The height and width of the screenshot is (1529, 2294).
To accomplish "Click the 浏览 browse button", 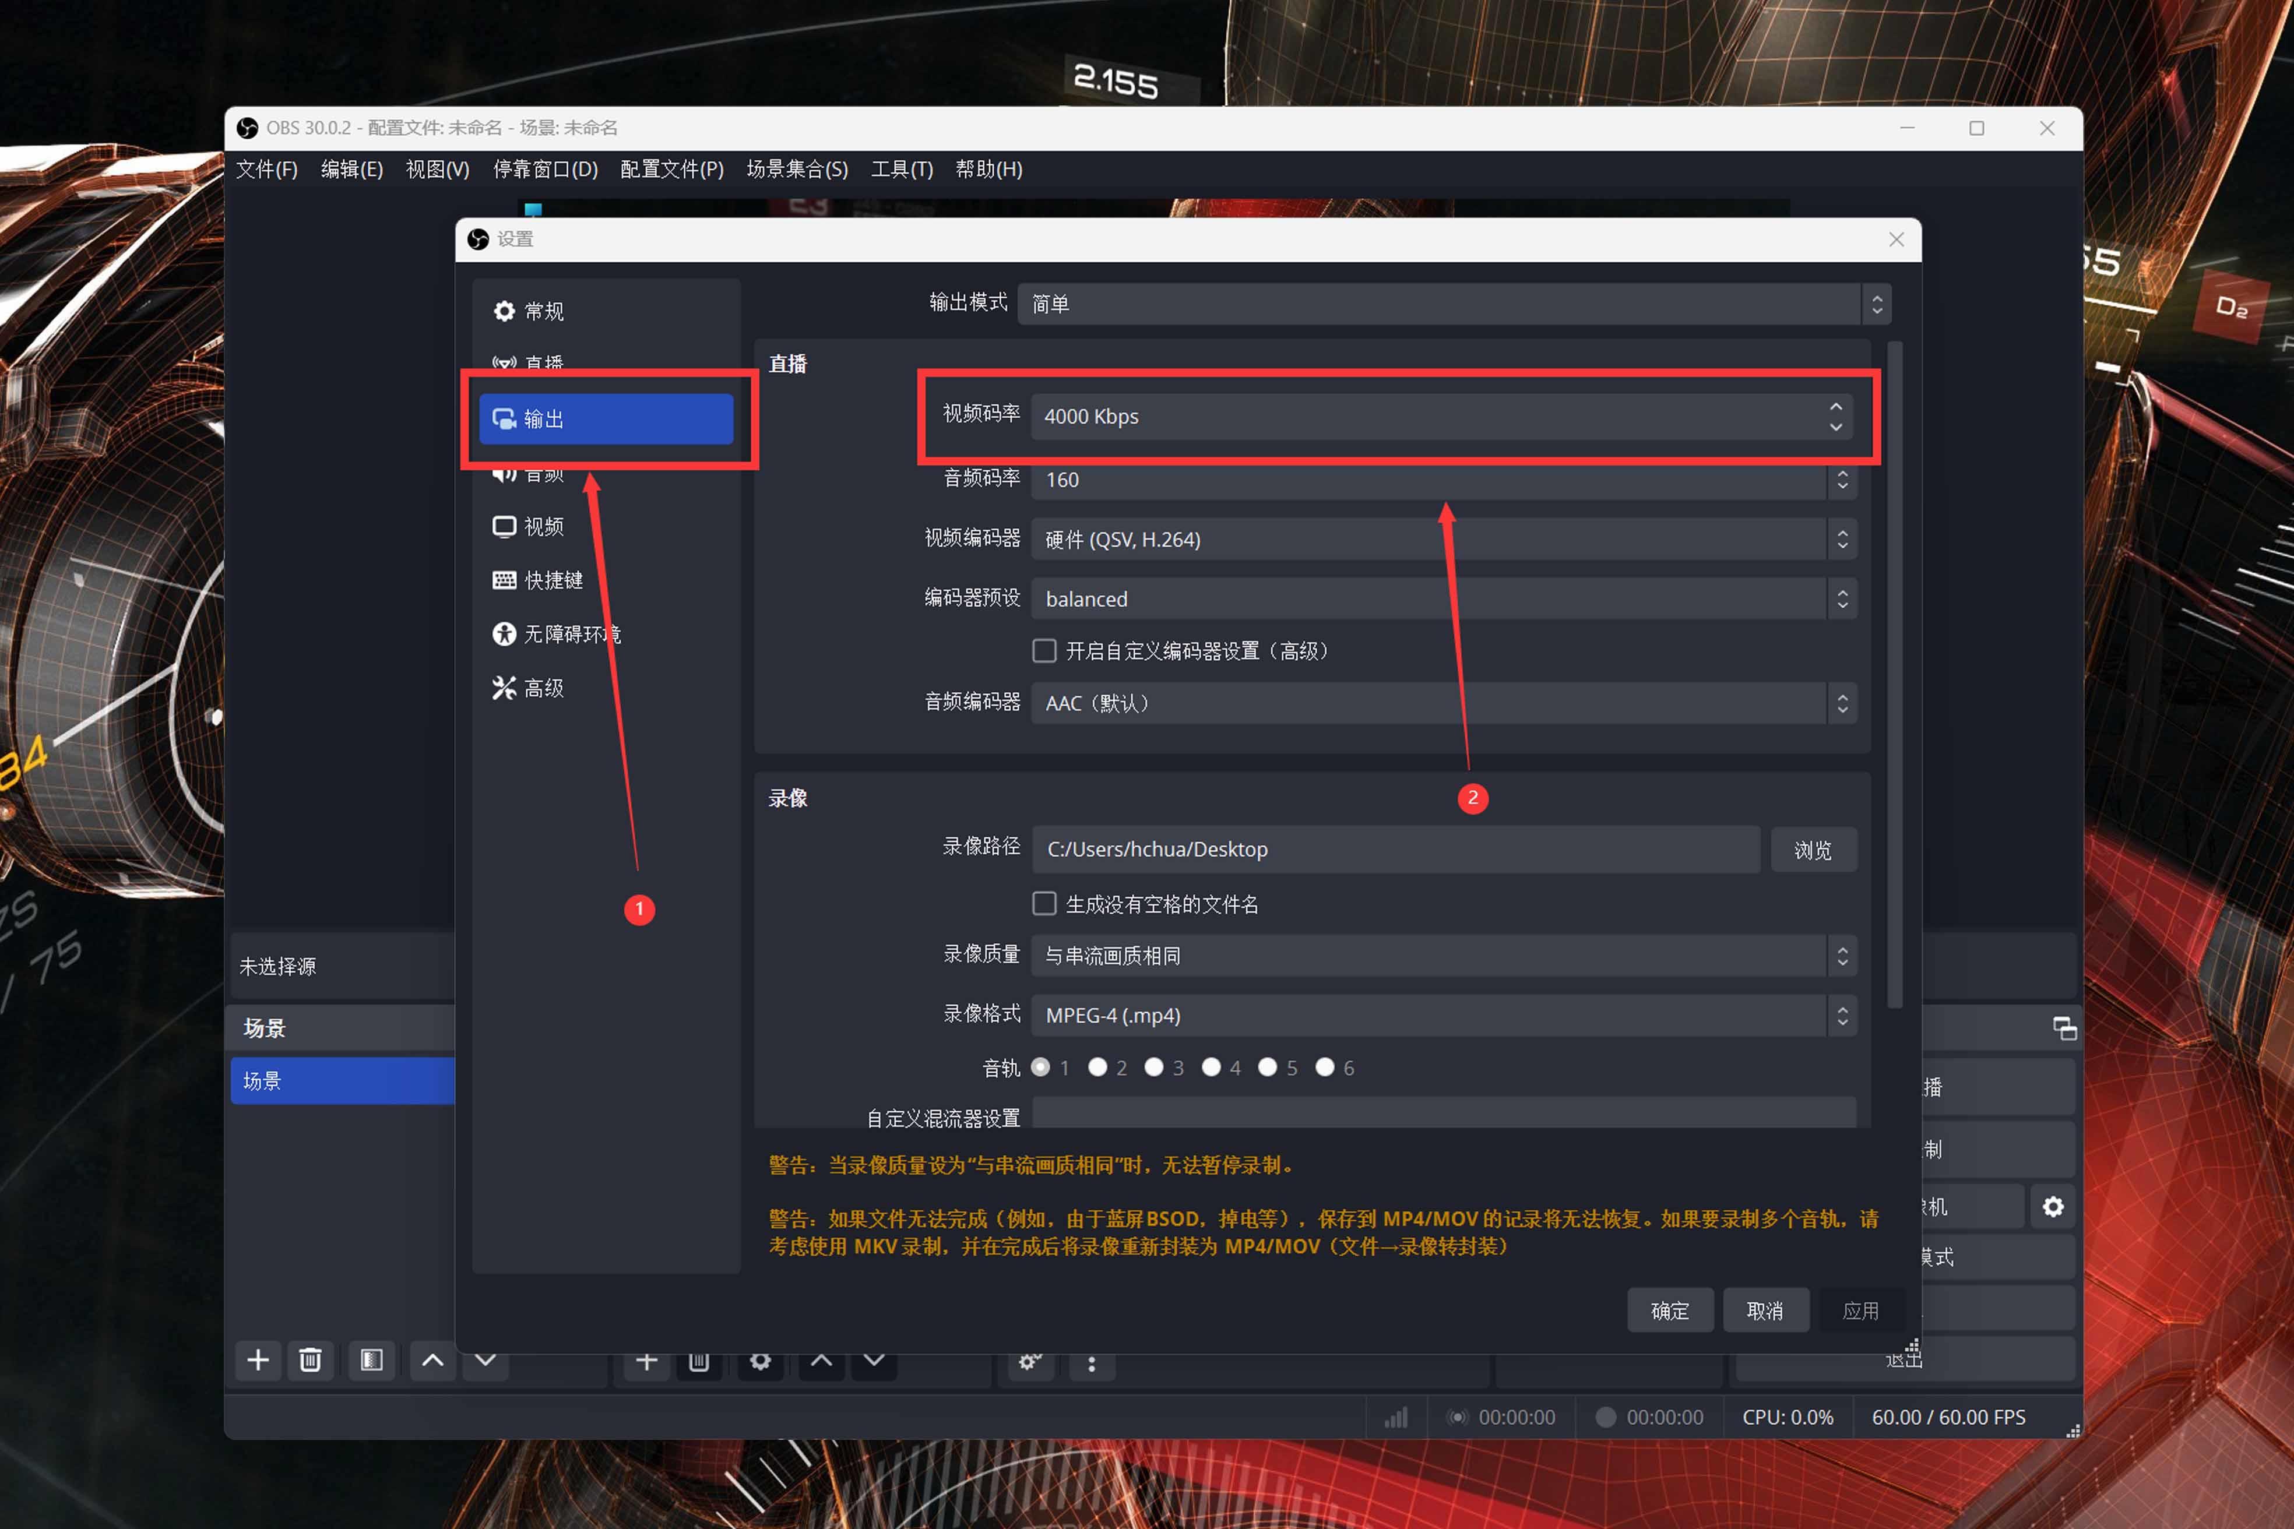I will click(x=1813, y=850).
